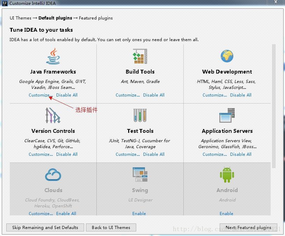Click the Web Development heading

click(x=227, y=72)
